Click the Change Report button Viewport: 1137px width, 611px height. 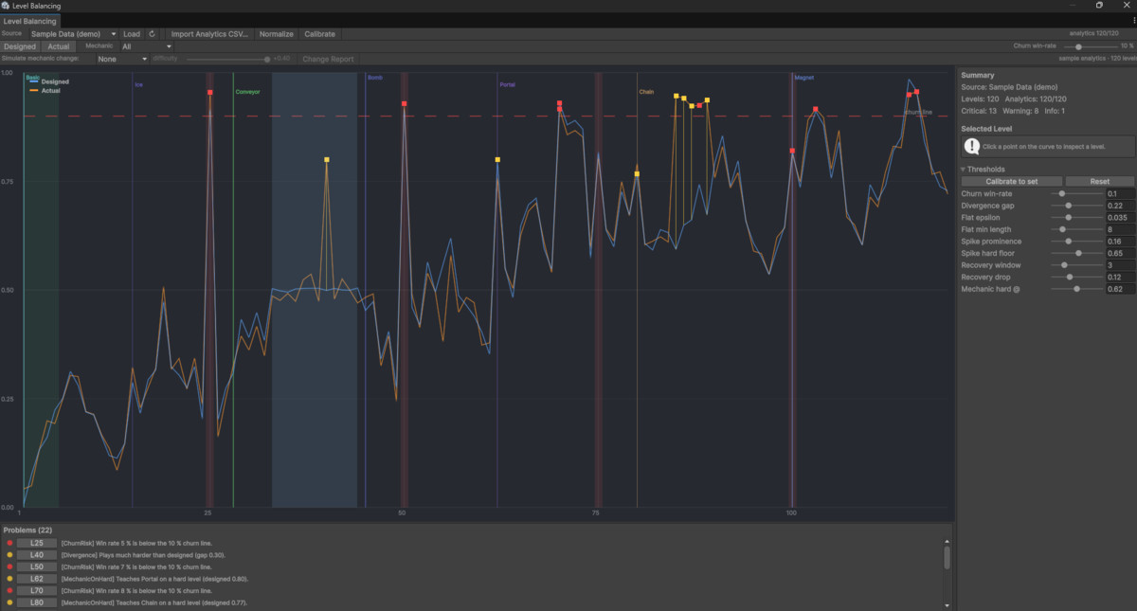pyautogui.click(x=328, y=59)
